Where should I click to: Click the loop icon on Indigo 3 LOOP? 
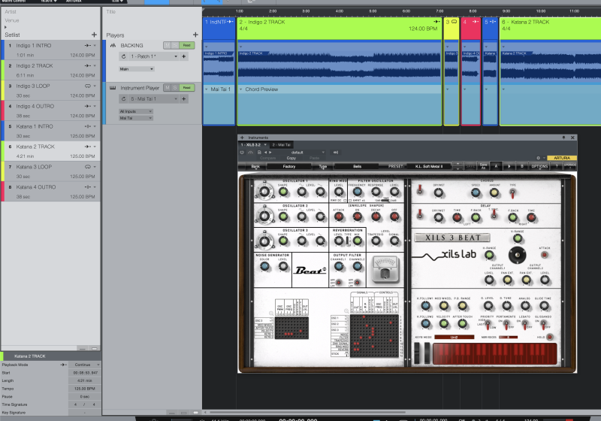coord(88,86)
